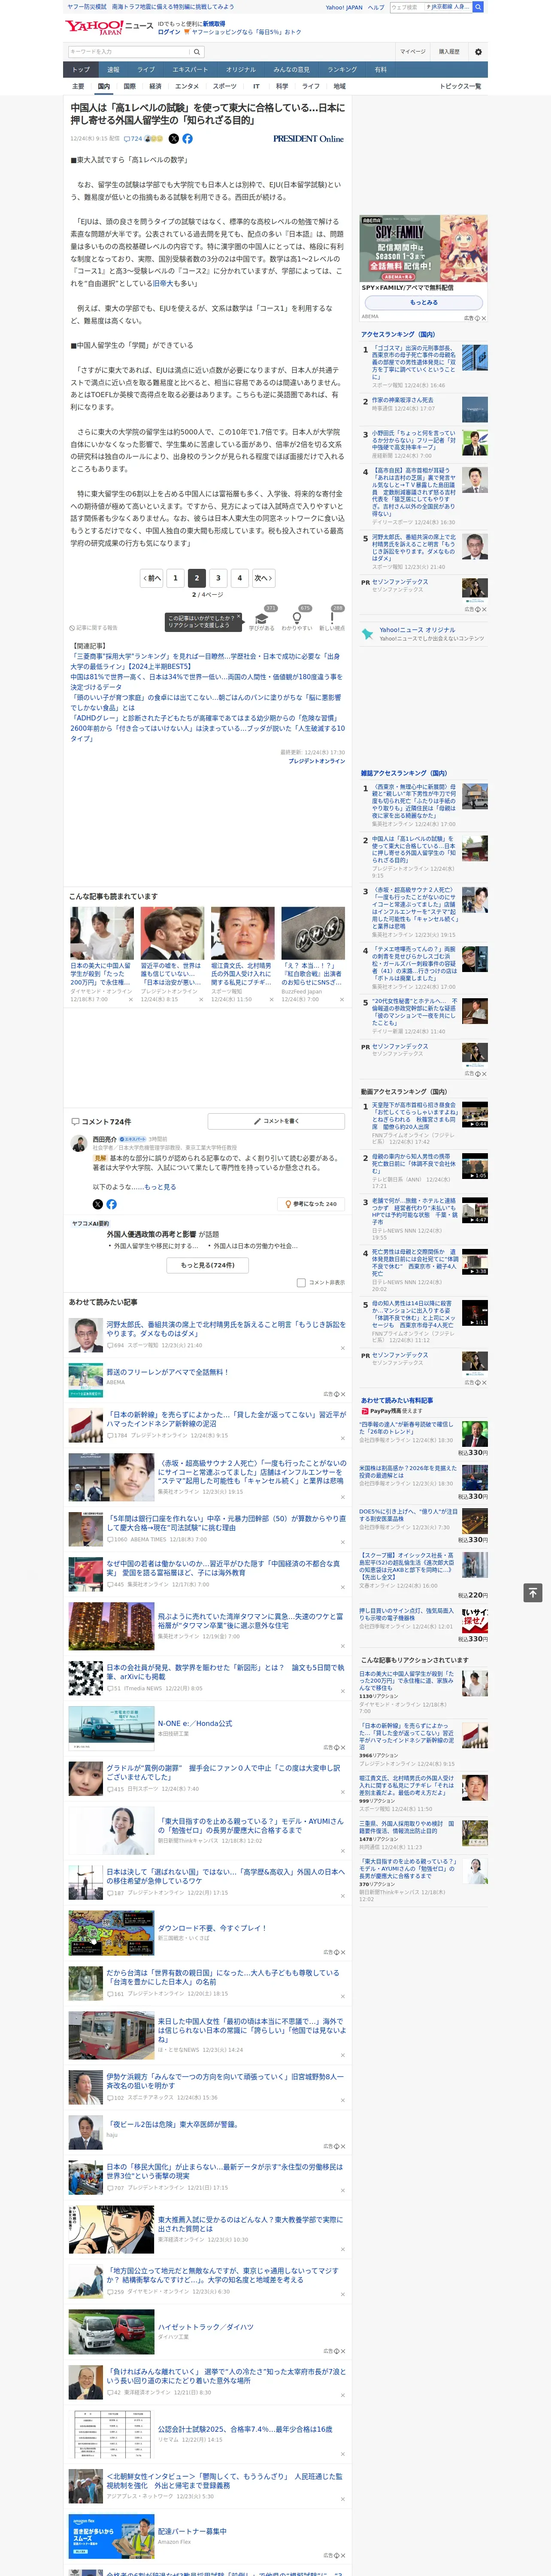The width and height of the screenshot is (551, 2576).
Task: Click 新規取得 ID link
Action: [214, 23]
